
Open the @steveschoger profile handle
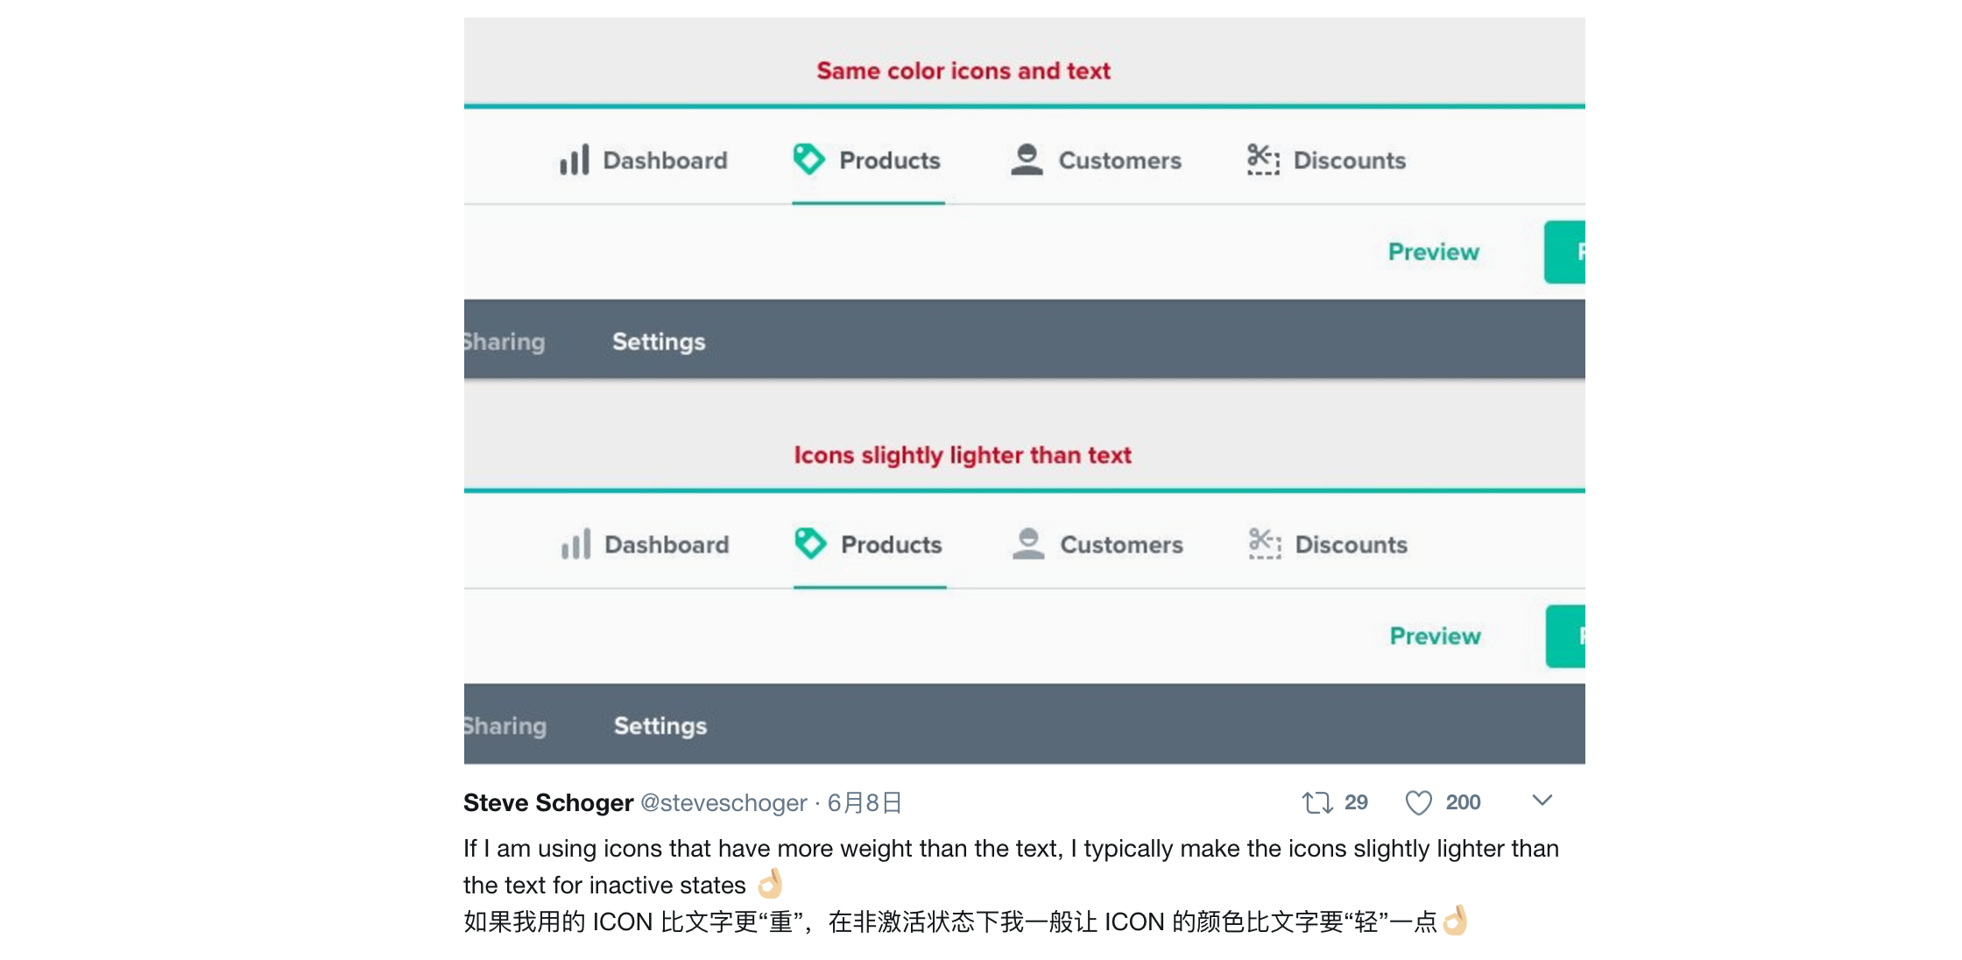(x=723, y=803)
